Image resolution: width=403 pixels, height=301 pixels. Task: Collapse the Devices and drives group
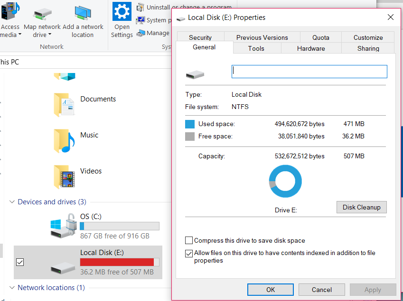click(x=12, y=202)
